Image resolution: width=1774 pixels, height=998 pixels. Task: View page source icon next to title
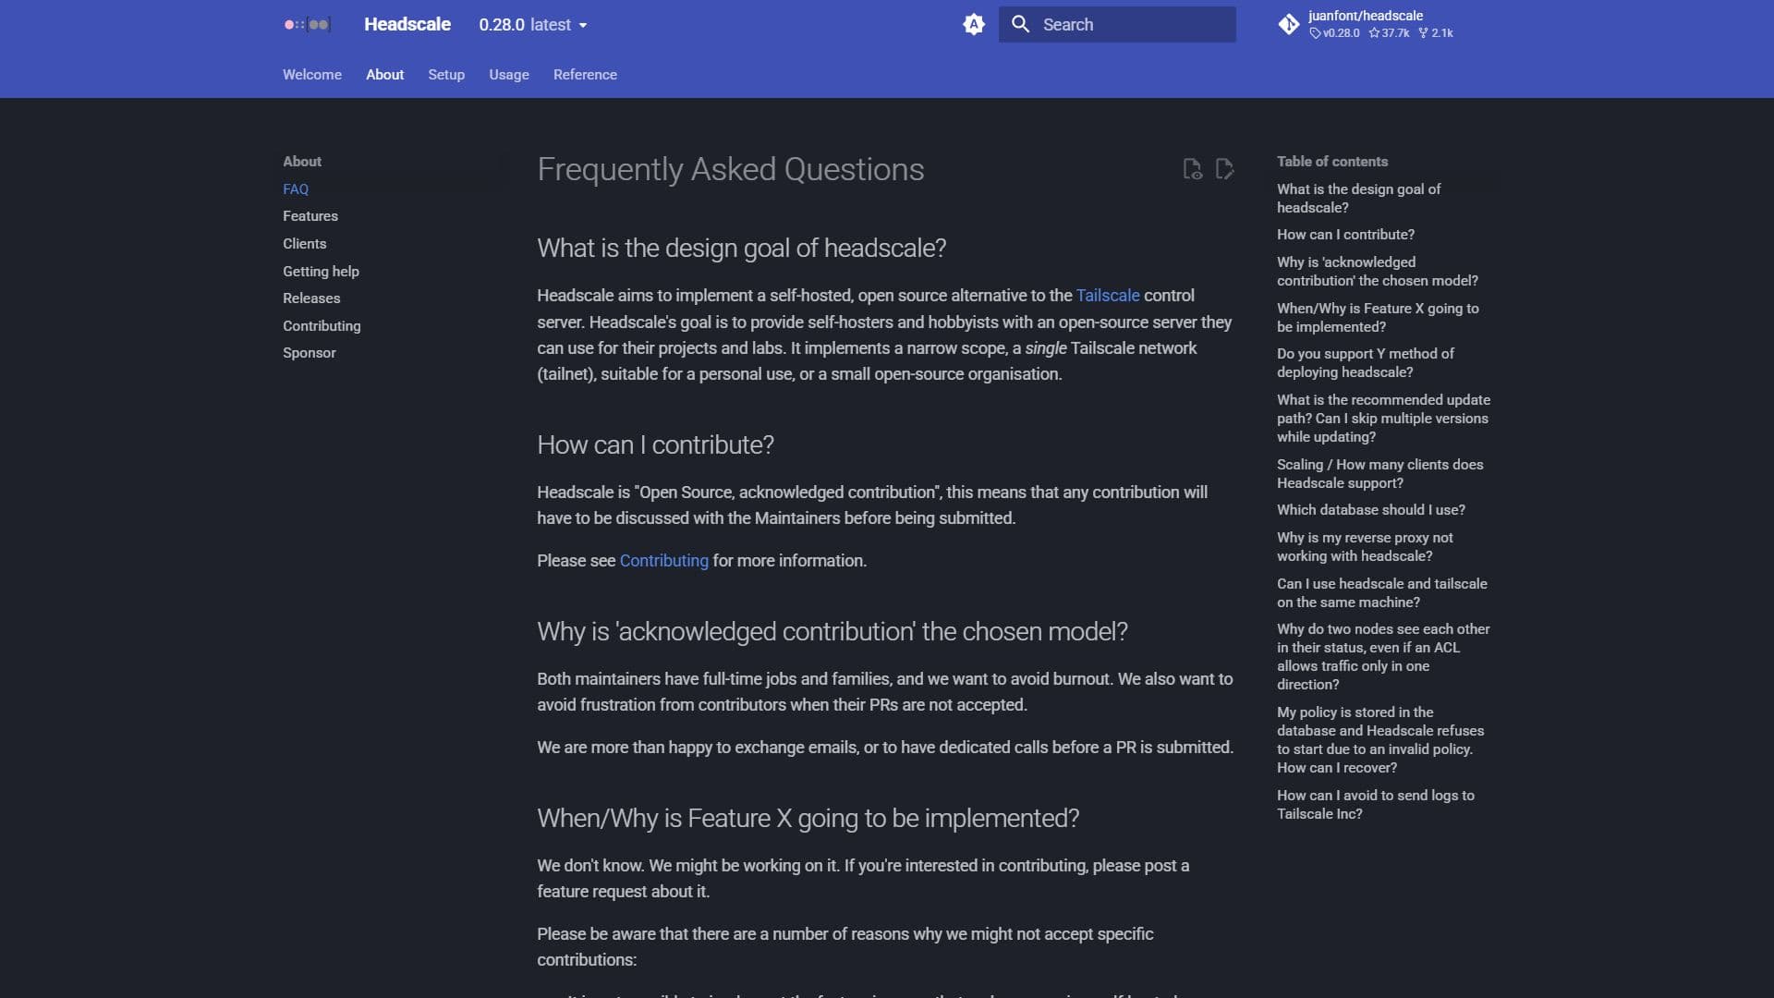[1192, 169]
